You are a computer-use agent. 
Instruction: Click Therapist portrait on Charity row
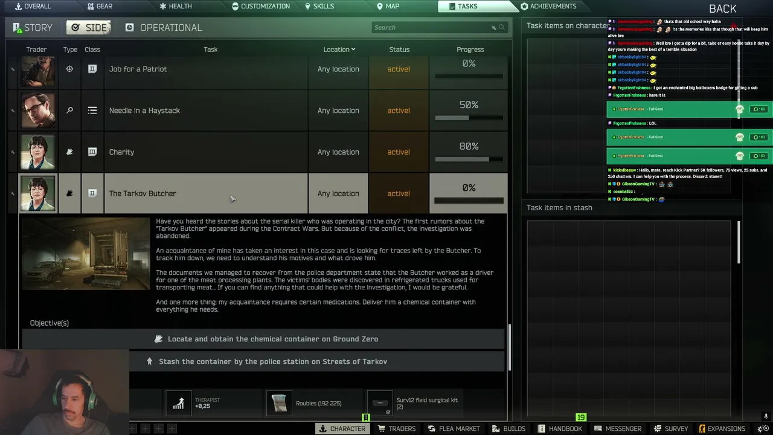[x=38, y=152]
